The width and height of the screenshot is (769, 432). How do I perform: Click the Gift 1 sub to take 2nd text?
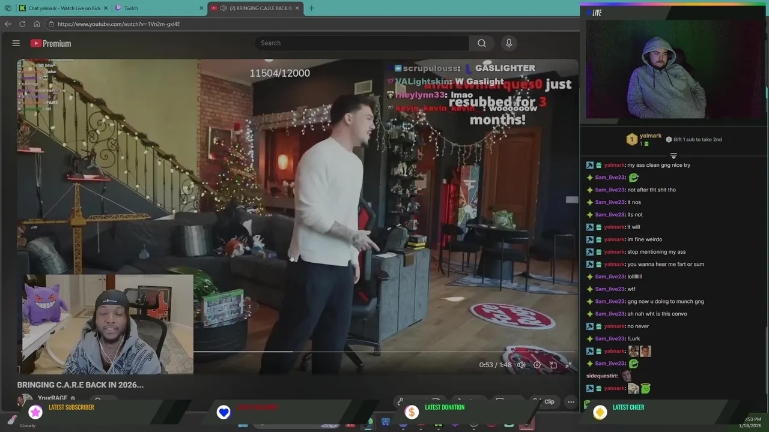pos(698,140)
